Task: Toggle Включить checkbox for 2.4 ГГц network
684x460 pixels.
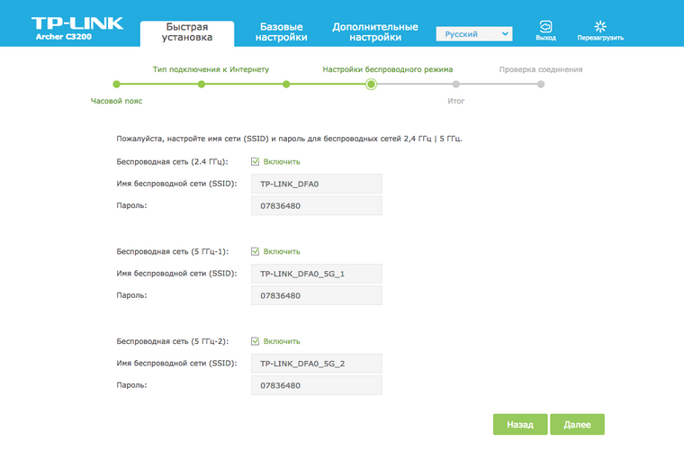Action: pos(256,161)
